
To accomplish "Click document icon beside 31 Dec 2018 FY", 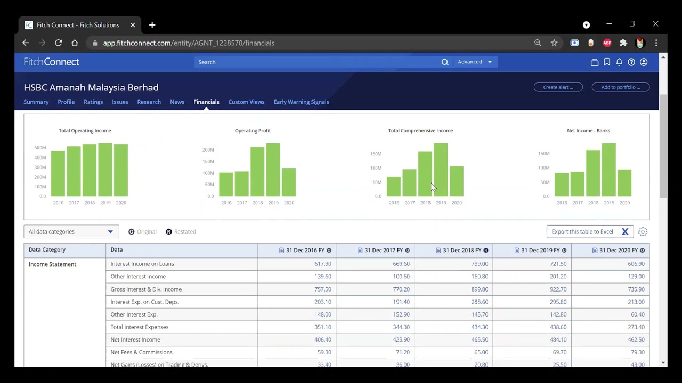I will [x=439, y=251].
